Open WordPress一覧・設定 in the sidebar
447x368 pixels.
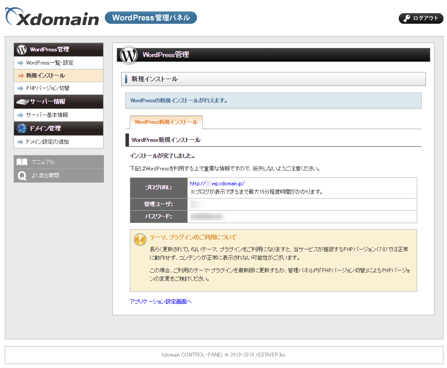[x=50, y=63]
